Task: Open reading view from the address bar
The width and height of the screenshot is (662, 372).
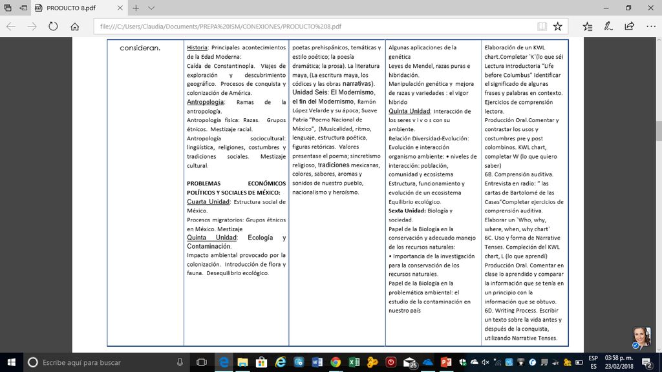Action: 542,26
